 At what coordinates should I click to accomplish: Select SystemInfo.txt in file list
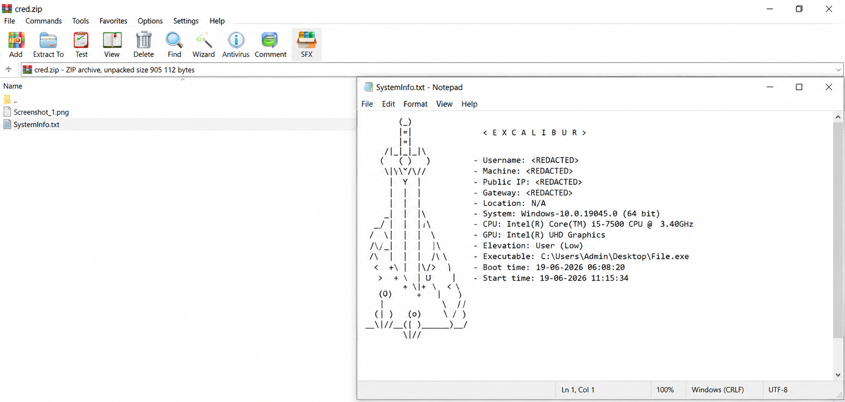click(37, 125)
